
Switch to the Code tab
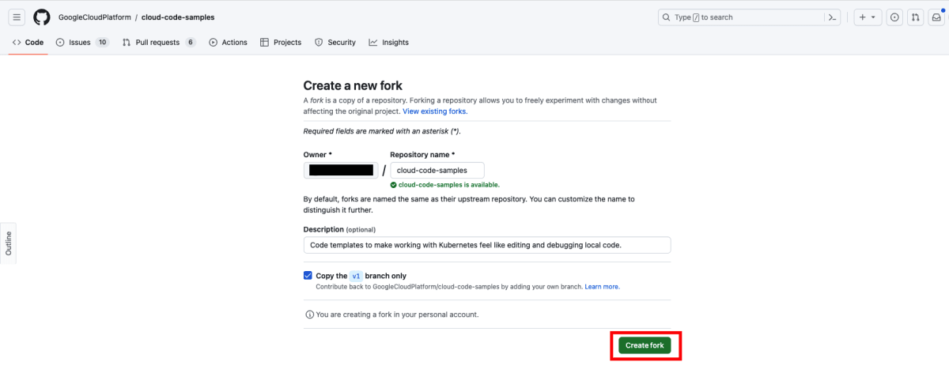point(28,43)
